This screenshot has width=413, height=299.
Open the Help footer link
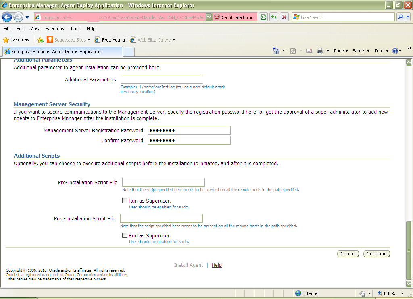(x=217, y=265)
